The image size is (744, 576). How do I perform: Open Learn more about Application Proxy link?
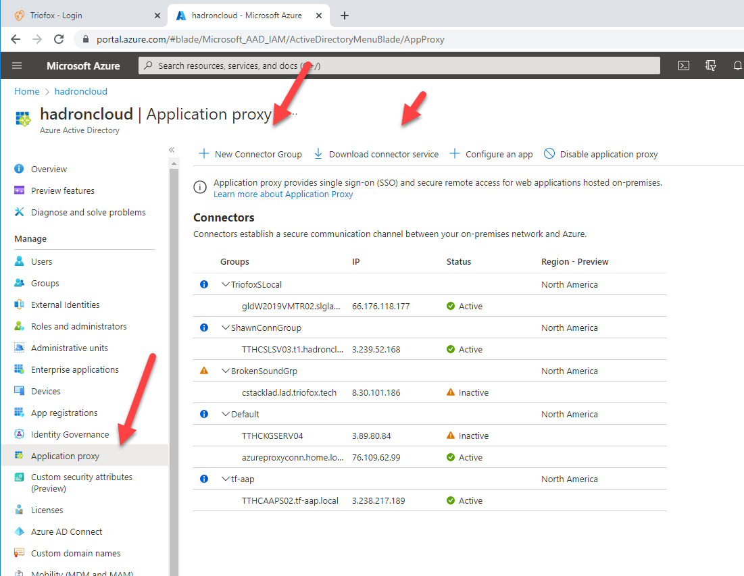pos(283,194)
